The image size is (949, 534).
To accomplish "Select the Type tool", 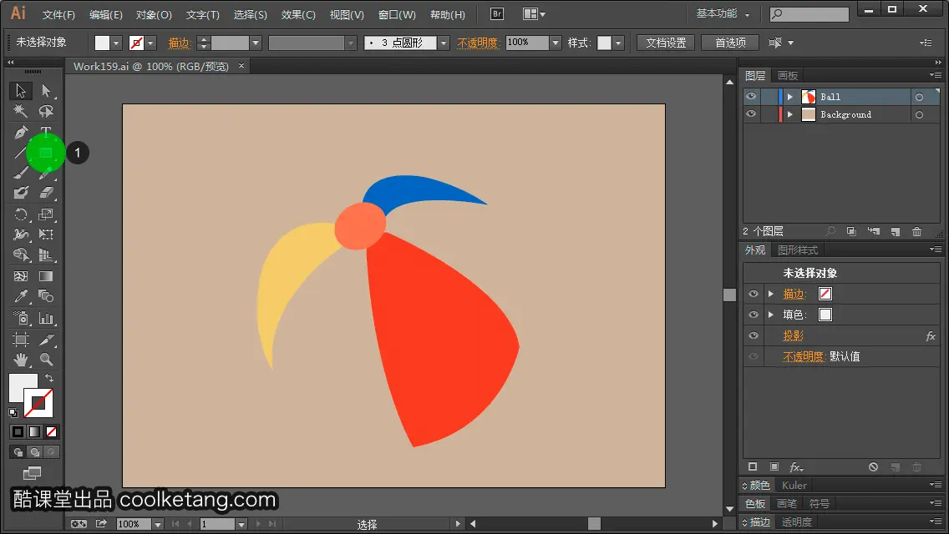I will 46,132.
